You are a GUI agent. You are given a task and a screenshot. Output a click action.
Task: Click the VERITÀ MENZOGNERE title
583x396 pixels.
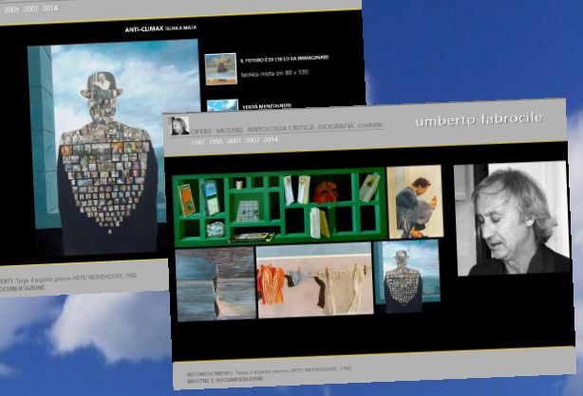(267, 106)
